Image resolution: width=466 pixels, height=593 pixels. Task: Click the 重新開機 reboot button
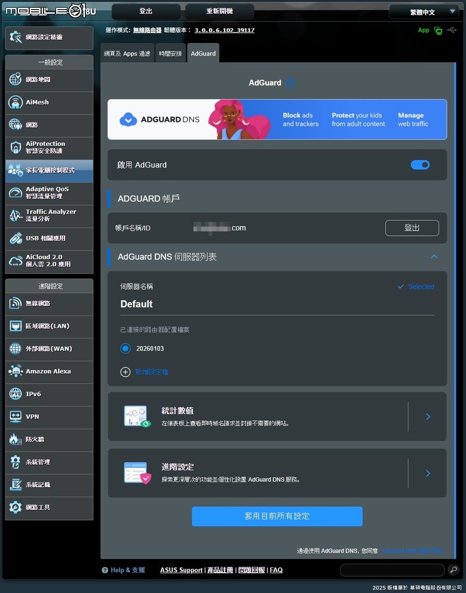click(x=220, y=11)
